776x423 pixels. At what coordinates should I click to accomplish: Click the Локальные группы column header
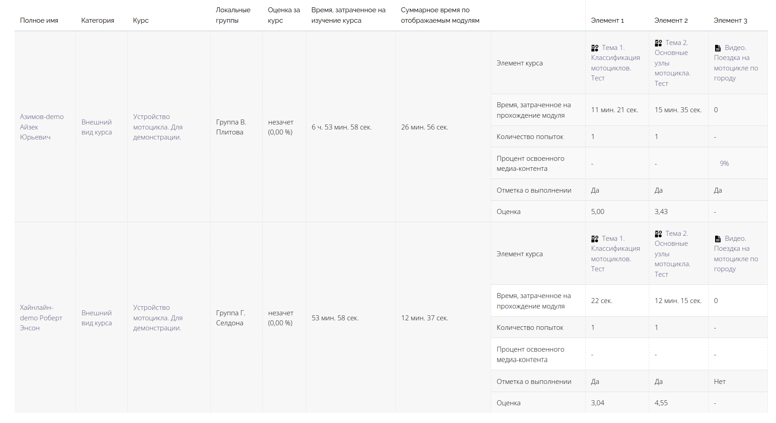[x=233, y=15]
